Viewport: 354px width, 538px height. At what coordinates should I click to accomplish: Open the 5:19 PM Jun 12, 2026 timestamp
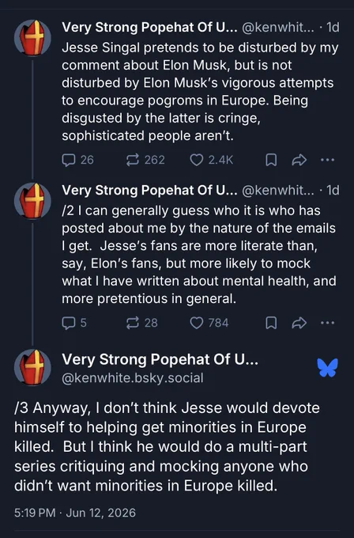click(75, 513)
